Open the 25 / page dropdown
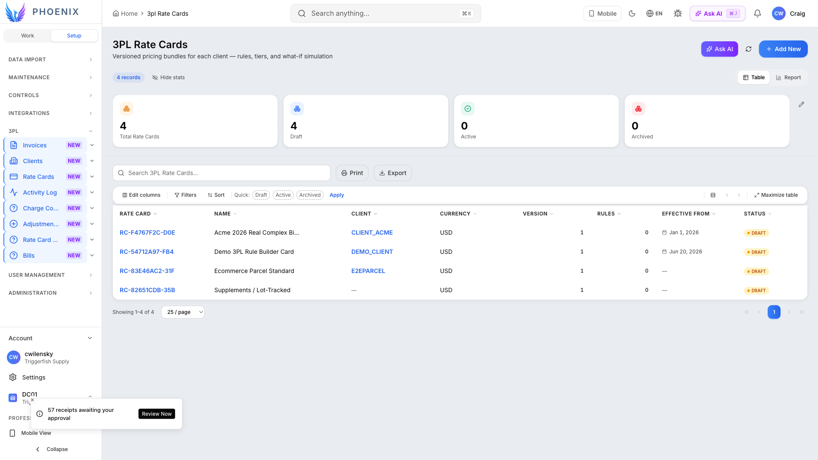 click(x=183, y=312)
